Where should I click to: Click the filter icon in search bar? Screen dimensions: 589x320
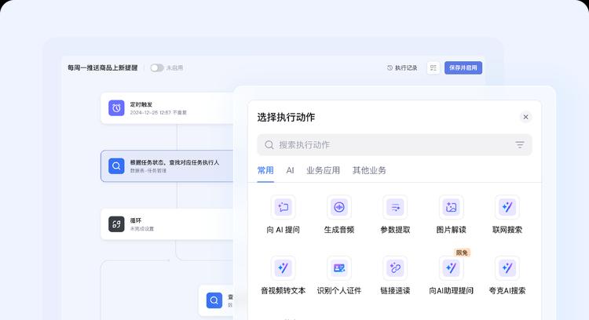[x=520, y=145]
